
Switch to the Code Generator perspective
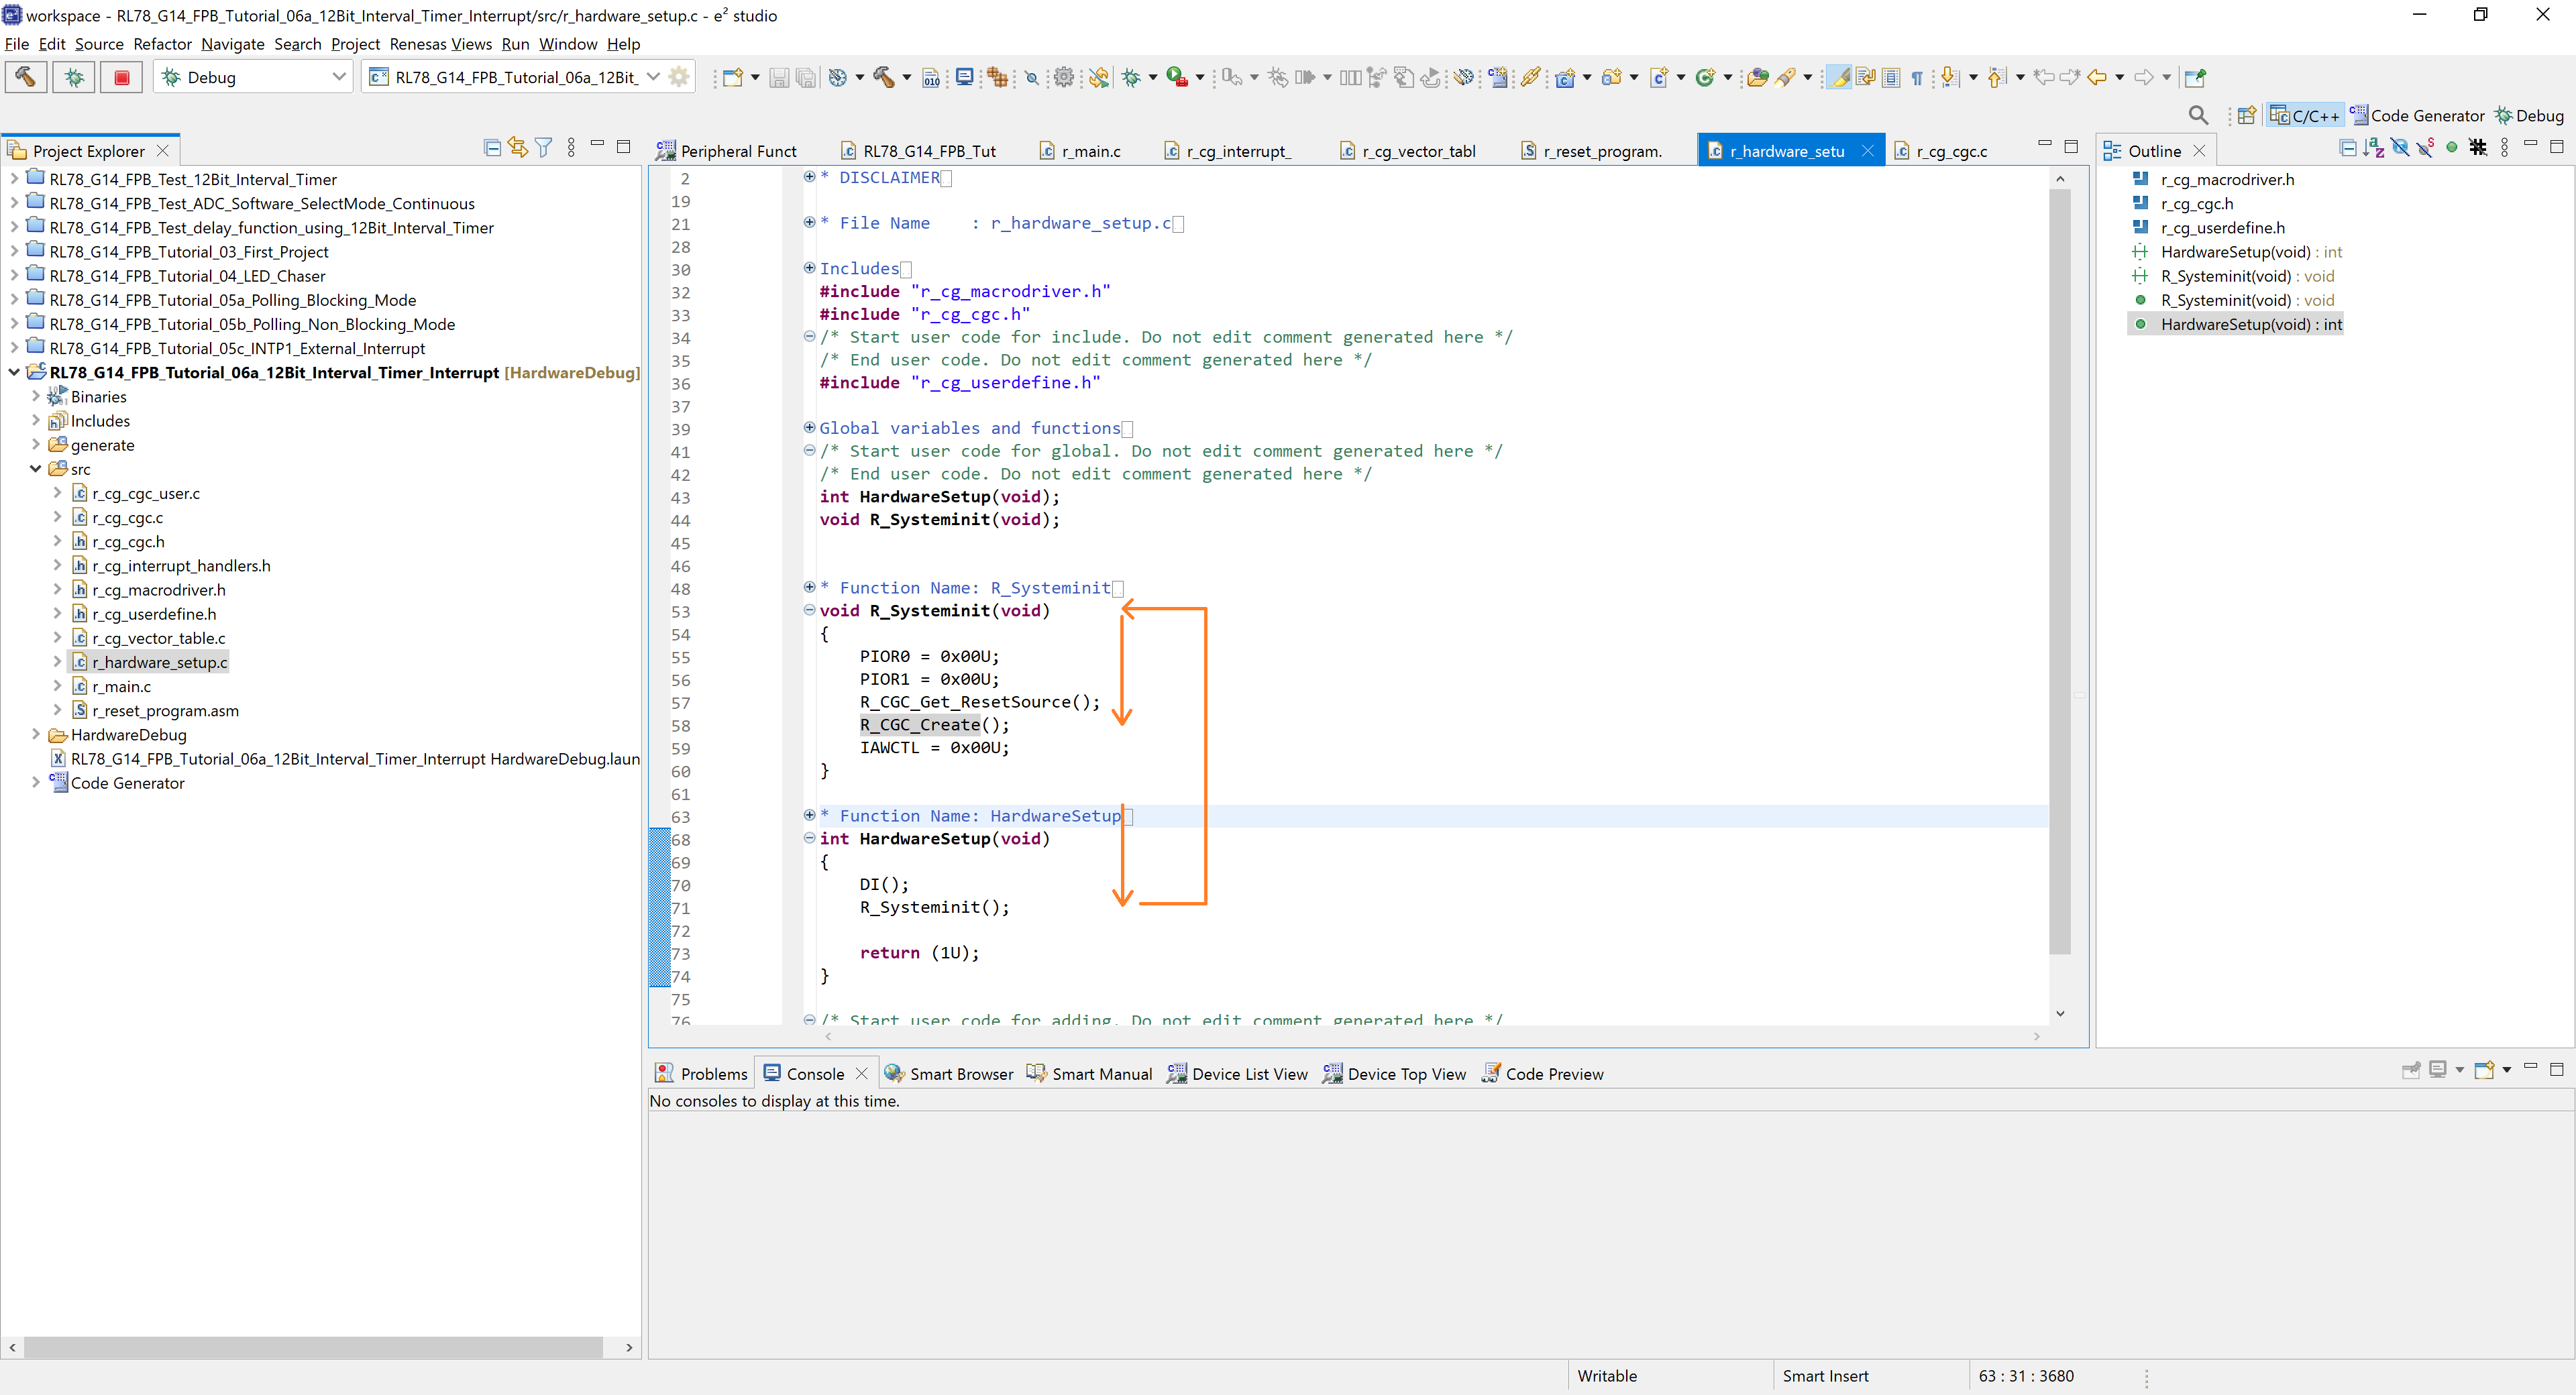[2416, 115]
